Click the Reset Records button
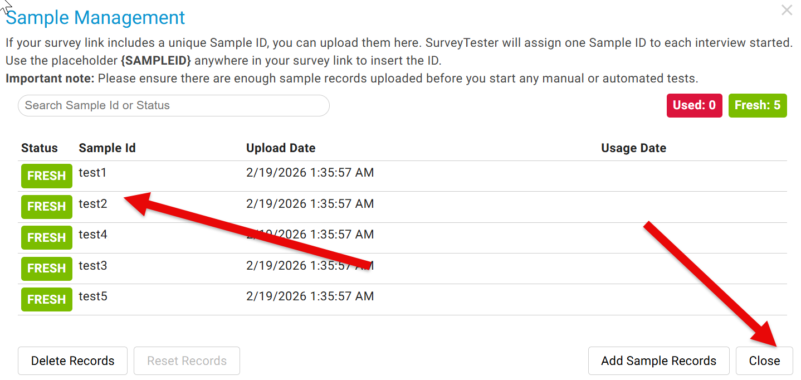This screenshot has height=380, width=801. 187,361
